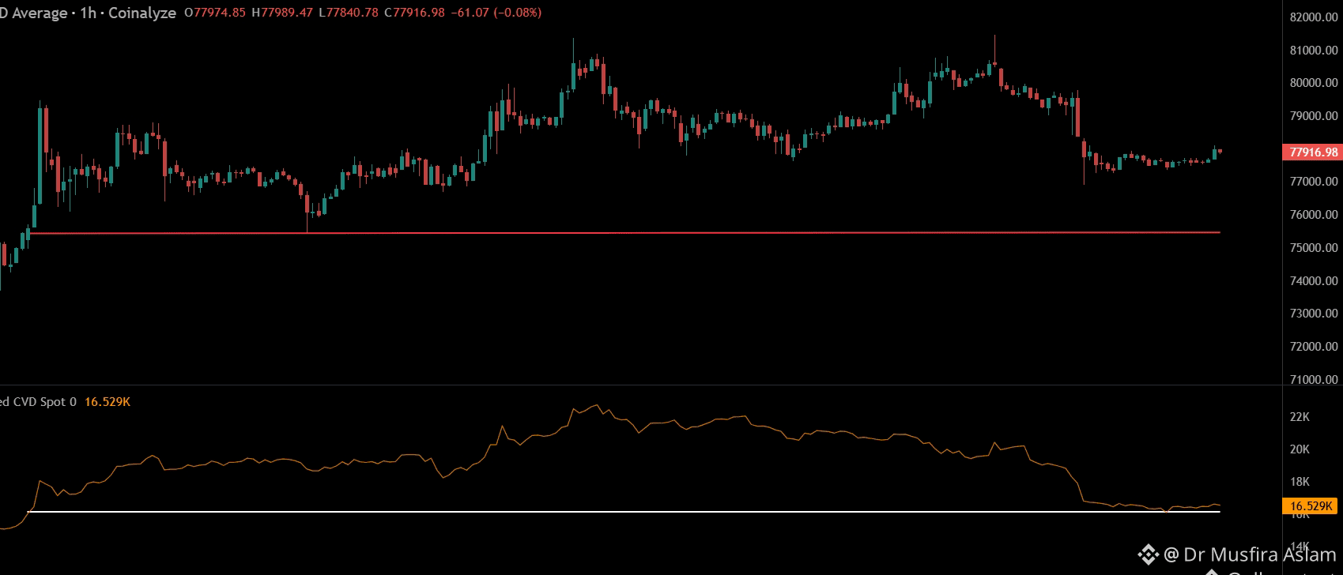This screenshot has width=1343, height=575.
Task: Click the low value L77840.78
Action: coord(349,13)
